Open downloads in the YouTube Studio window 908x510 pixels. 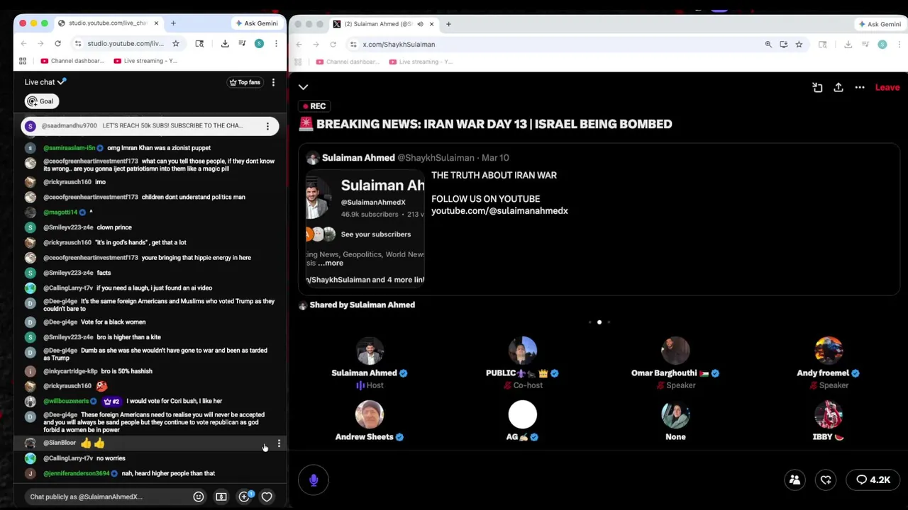tap(225, 44)
